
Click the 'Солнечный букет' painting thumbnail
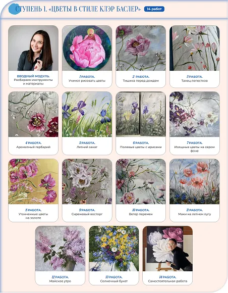(x=114, y=249)
